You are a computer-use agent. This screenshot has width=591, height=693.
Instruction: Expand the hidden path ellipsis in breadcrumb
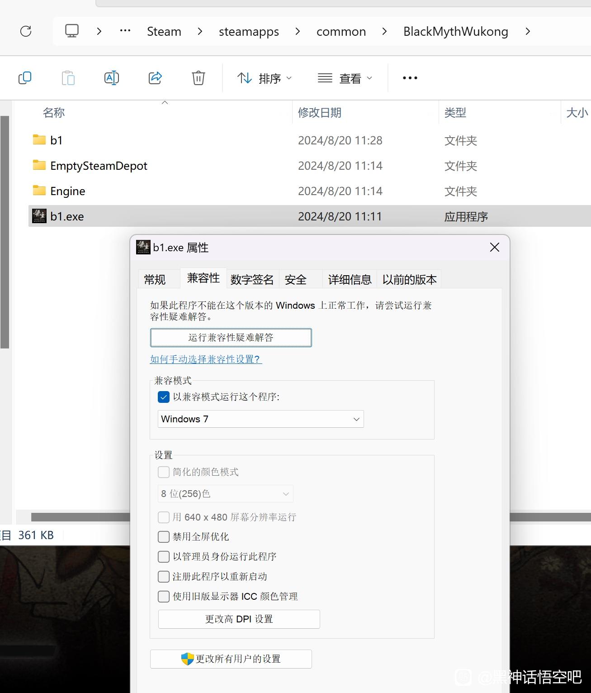click(125, 31)
